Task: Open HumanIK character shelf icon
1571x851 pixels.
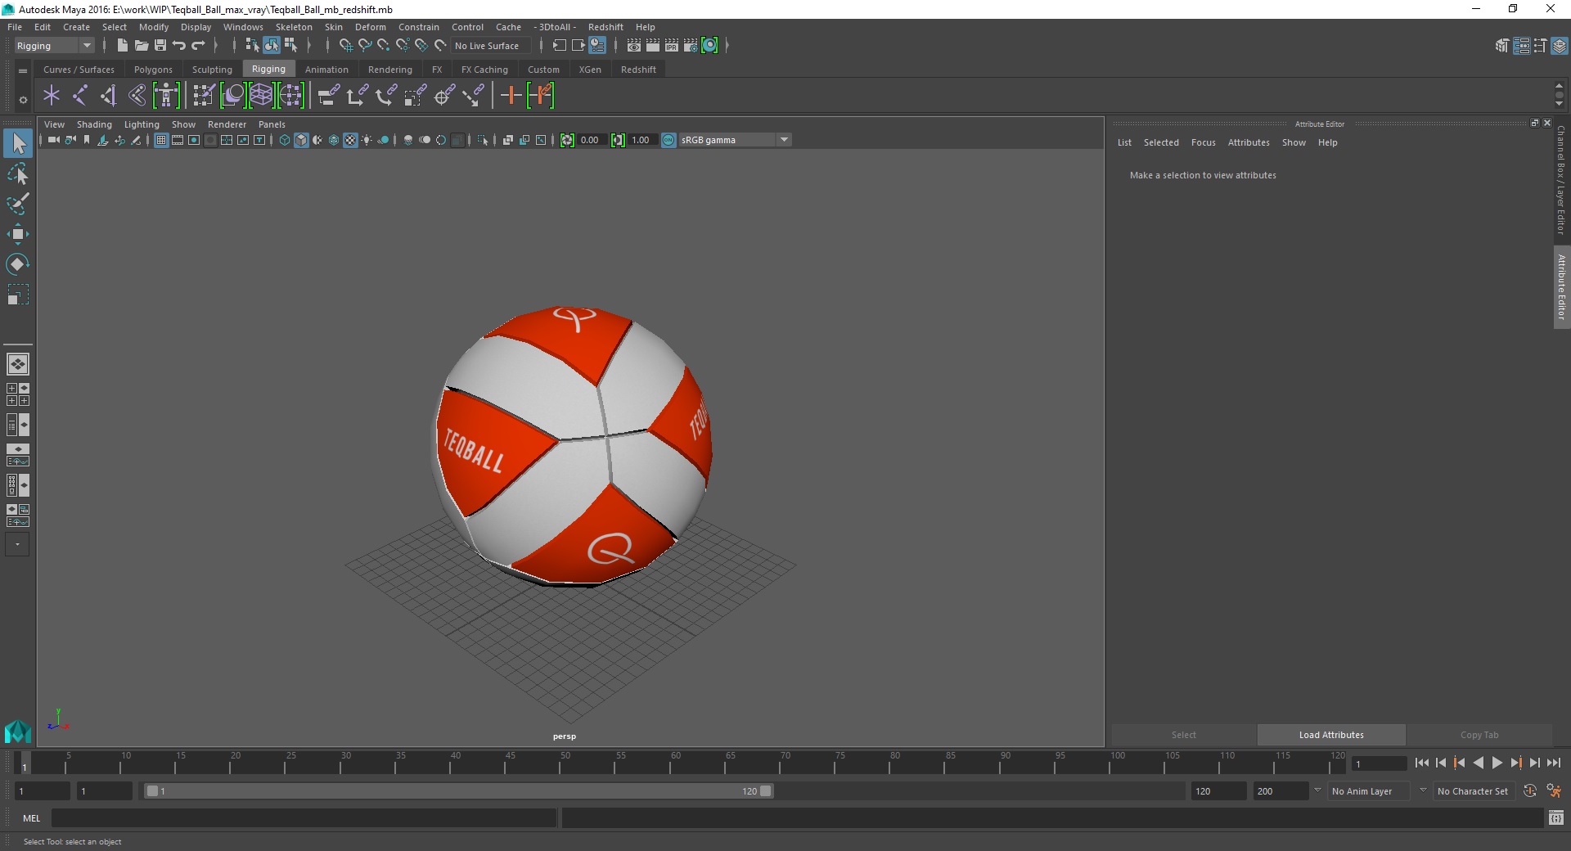Action: (166, 96)
